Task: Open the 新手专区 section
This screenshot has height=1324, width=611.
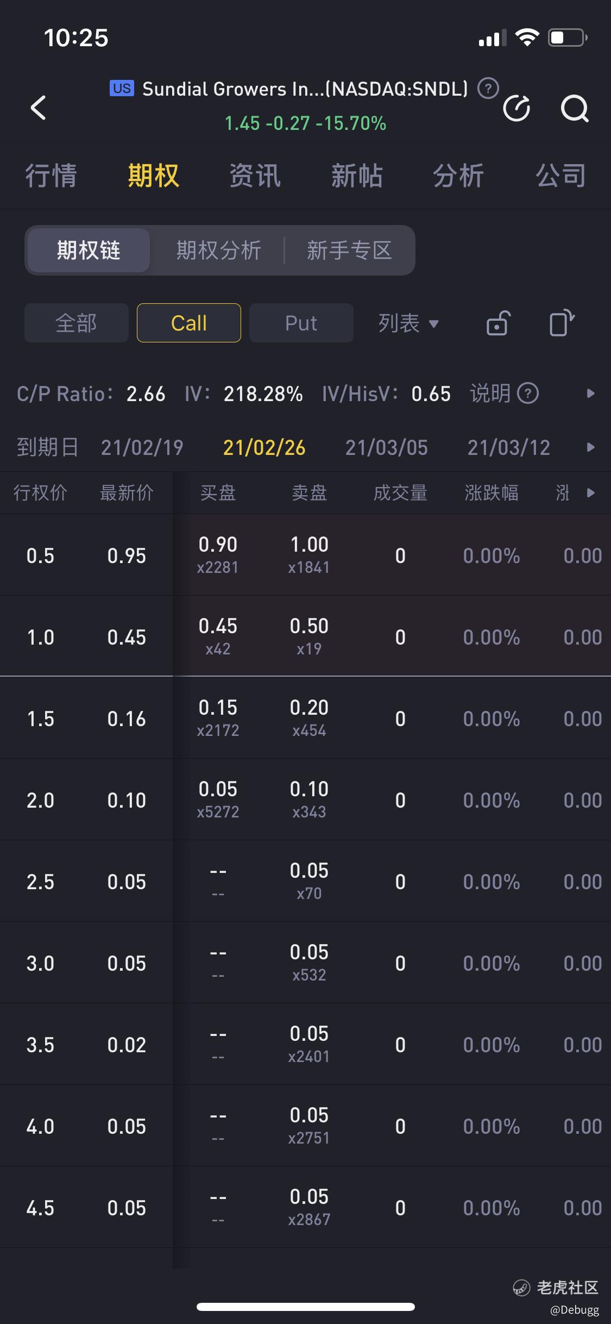Action: point(349,251)
